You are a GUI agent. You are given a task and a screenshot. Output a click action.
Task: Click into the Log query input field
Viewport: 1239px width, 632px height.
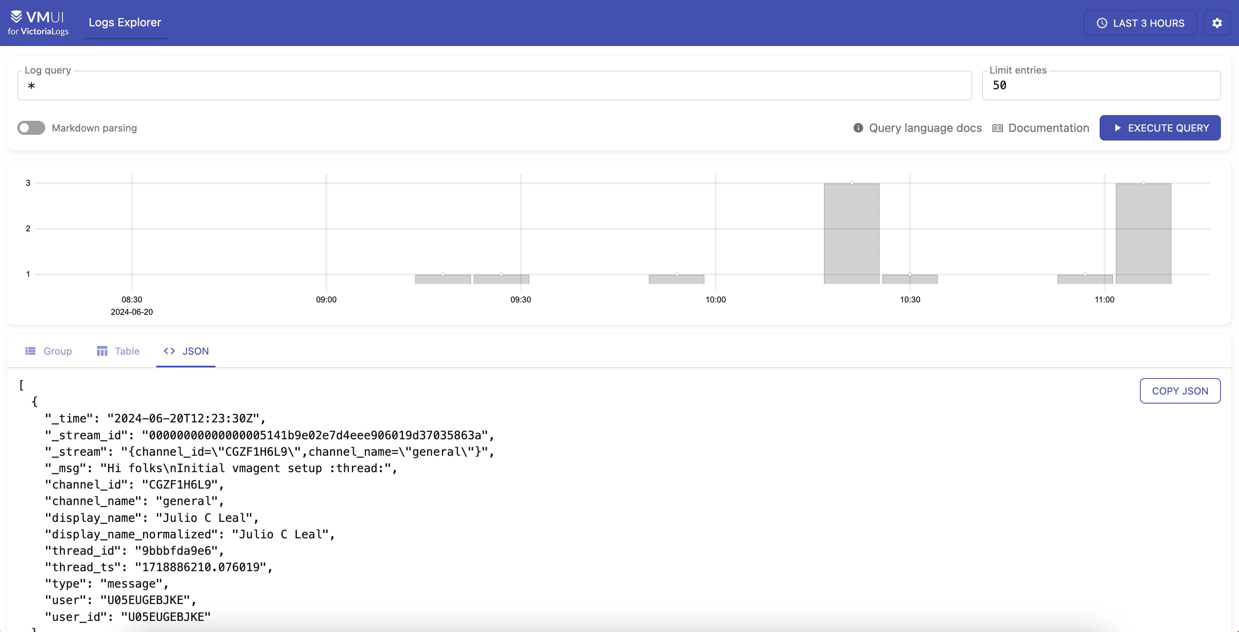[495, 85]
